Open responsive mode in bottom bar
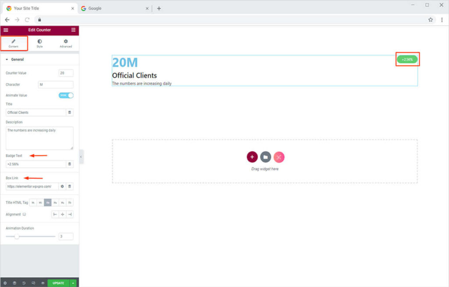Screen dimensions: 449x287 coord(33,283)
